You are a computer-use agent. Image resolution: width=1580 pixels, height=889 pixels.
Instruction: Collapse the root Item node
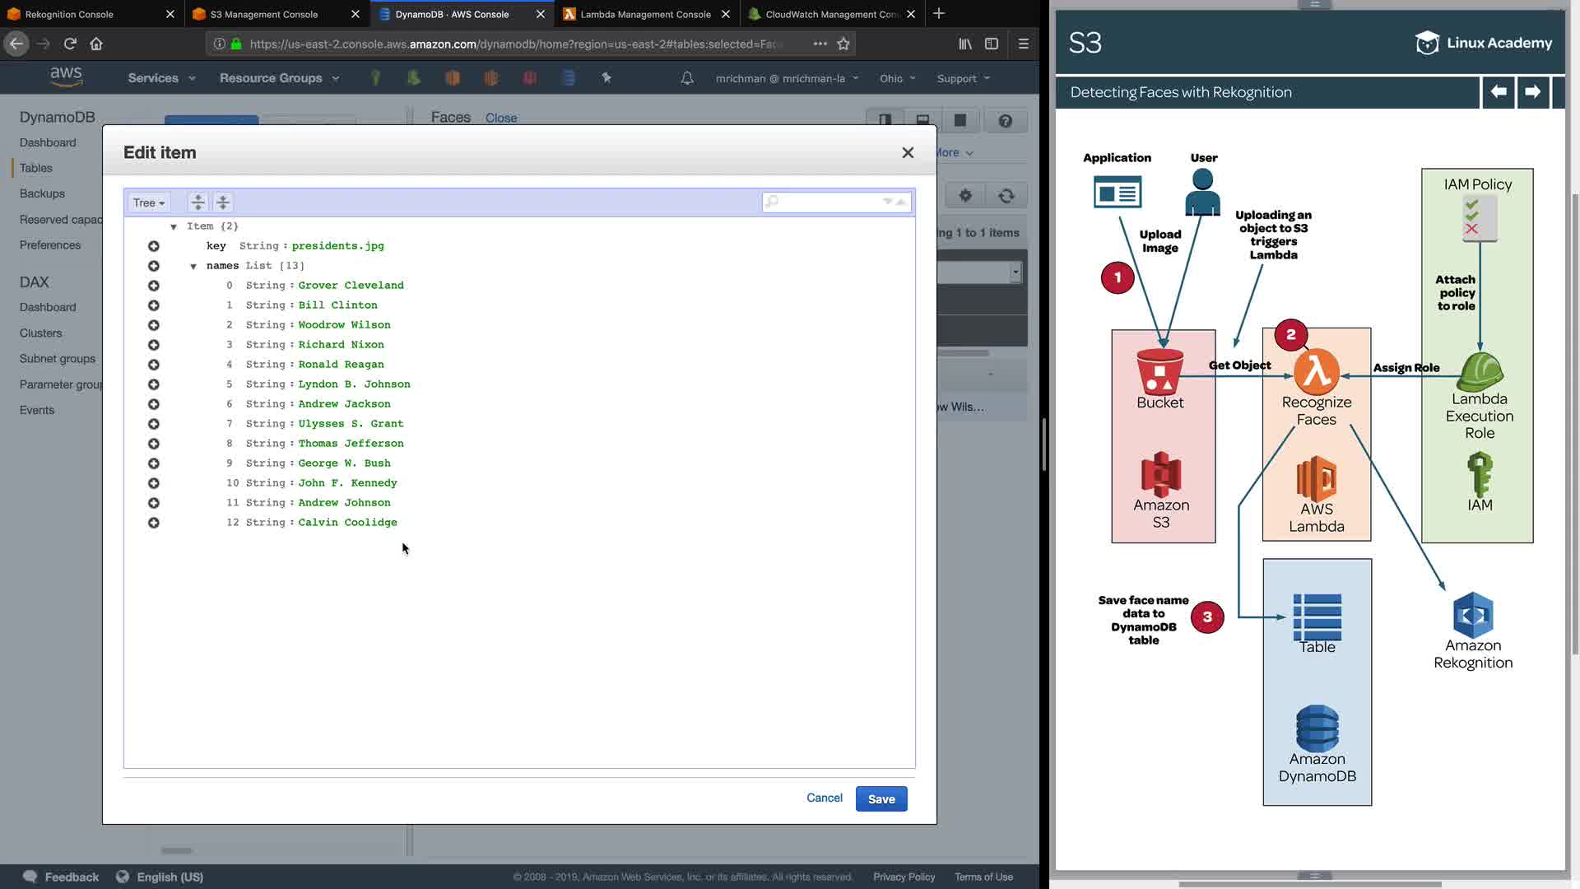click(x=174, y=226)
